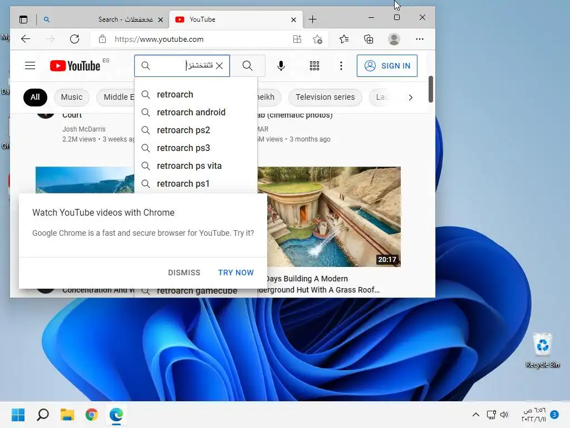Open the Edge tab actions menu icon
Screen dimensions: 570x428
pos(23,20)
